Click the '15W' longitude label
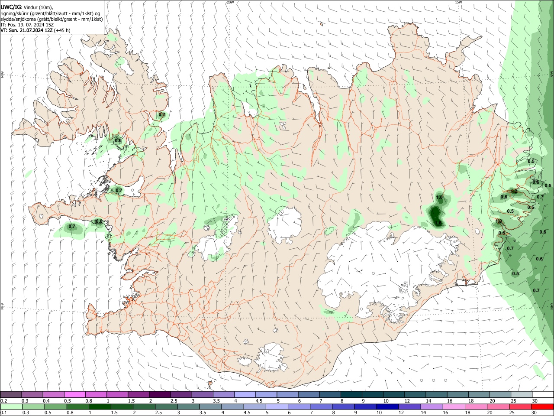This screenshot has width=554, height=416. (x=458, y=2)
